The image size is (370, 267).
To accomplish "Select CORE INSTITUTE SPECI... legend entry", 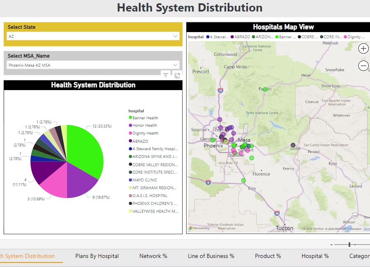I will (153, 172).
